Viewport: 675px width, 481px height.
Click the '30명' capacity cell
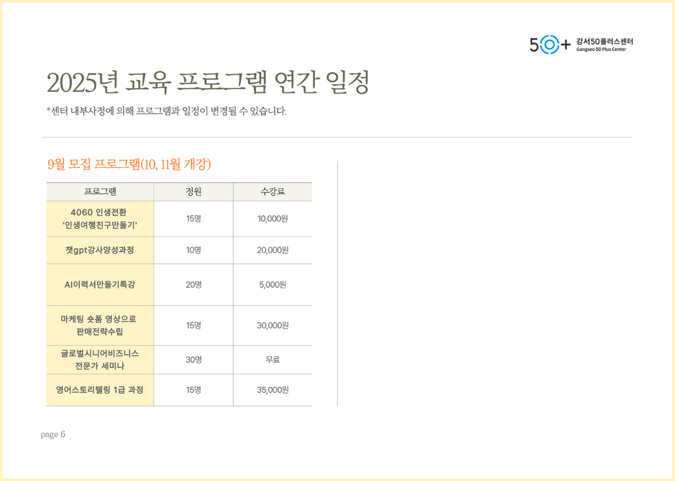coord(194,360)
